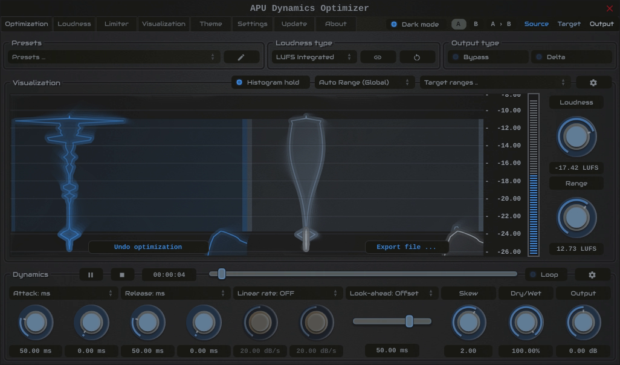The height and width of the screenshot is (365, 620).
Task: Enable Delta output type
Action: (572, 57)
